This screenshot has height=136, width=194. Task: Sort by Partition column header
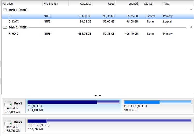pyautogui.click(x=22, y=4)
